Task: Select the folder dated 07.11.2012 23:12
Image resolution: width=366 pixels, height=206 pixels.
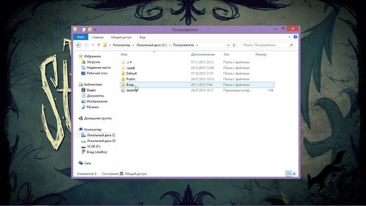Action: point(197,62)
